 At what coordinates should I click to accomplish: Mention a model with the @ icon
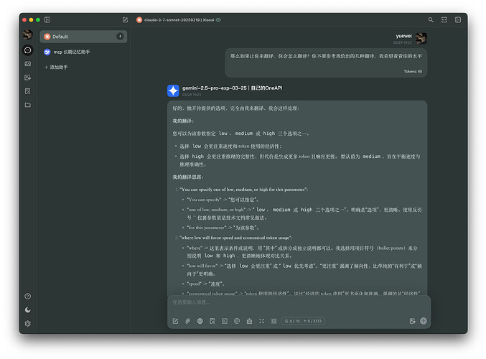coord(237,321)
